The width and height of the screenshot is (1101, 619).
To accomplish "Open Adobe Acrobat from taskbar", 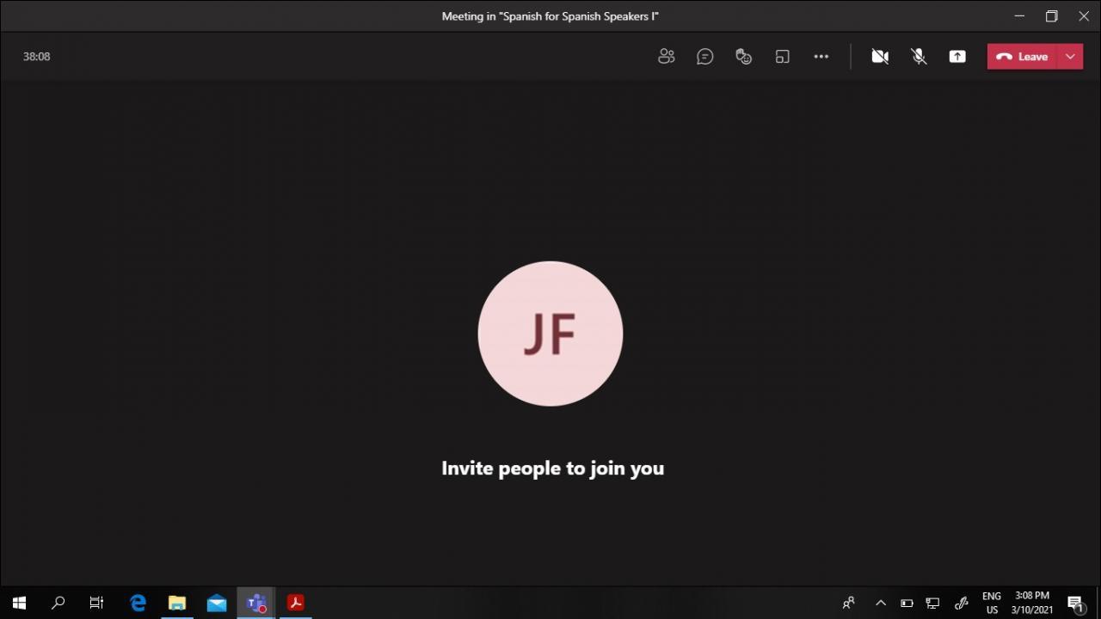I will pyautogui.click(x=295, y=603).
